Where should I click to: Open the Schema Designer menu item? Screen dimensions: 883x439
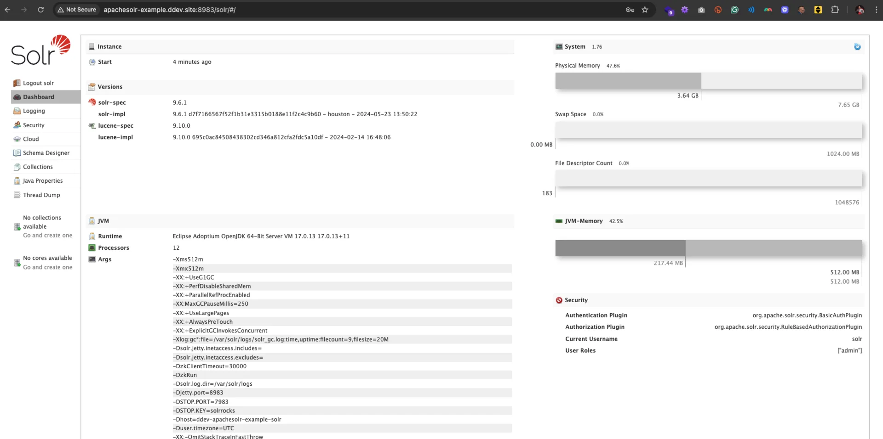click(x=46, y=153)
